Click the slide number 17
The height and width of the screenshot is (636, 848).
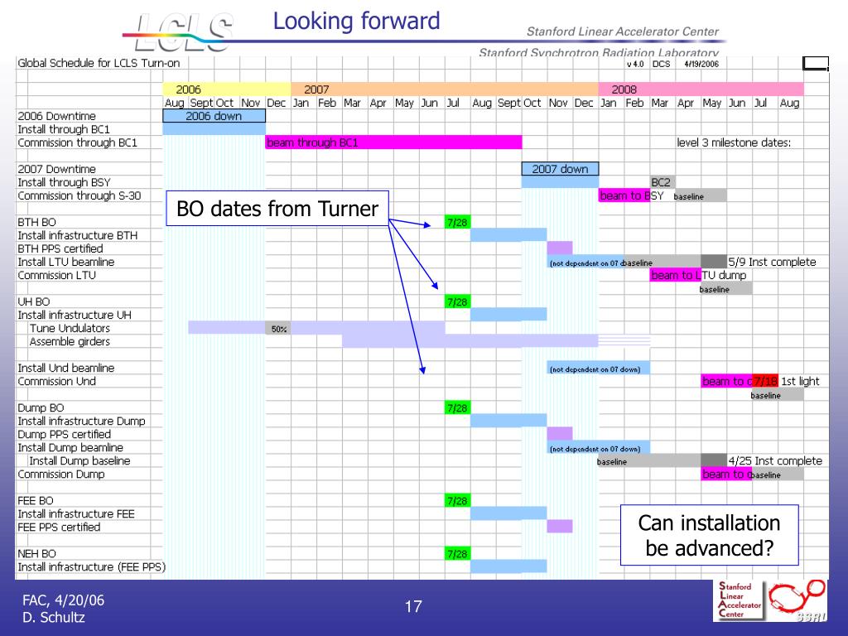(413, 606)
